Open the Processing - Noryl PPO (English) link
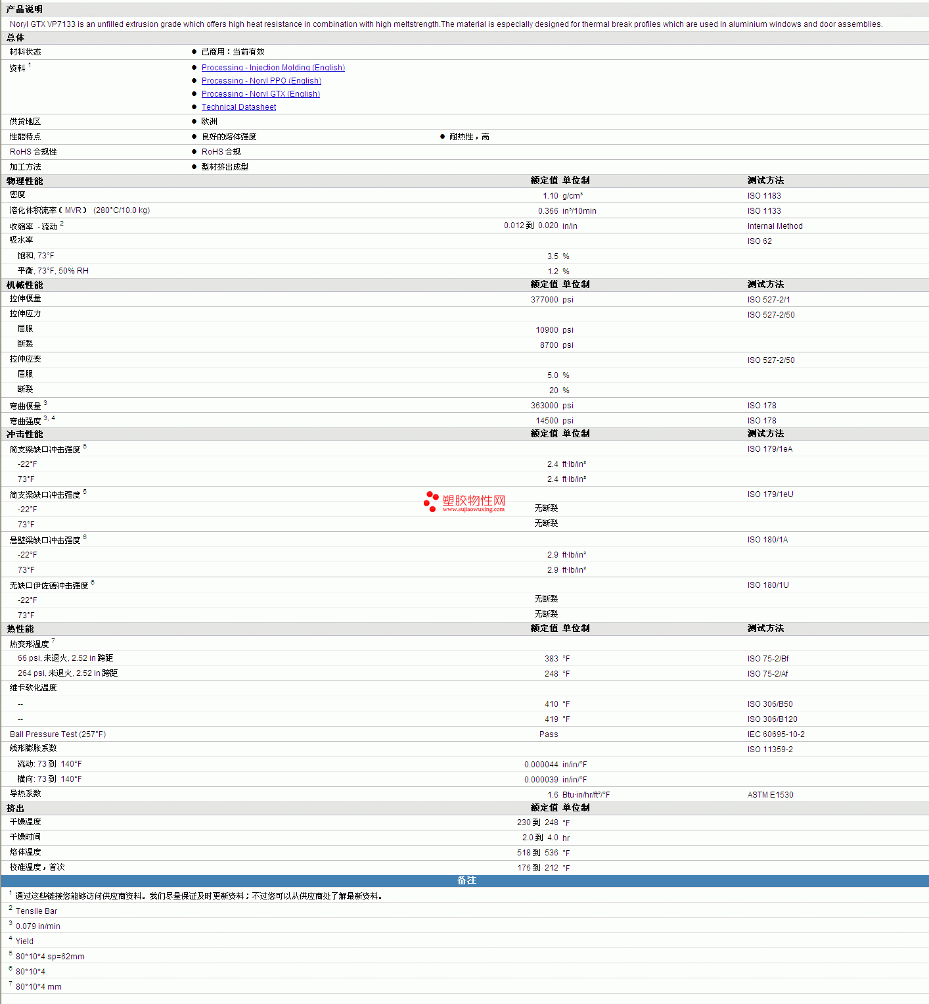Screen dimensions: 929x1004 coord(261,81)
